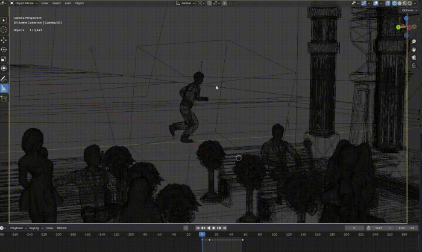
Task: Open Global transform orientation dropdown
Action: pyautogui.click(x=186, y=3)
